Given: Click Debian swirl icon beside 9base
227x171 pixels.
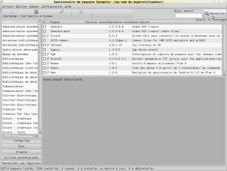Looking at the screenshot, I should (48, 63).
